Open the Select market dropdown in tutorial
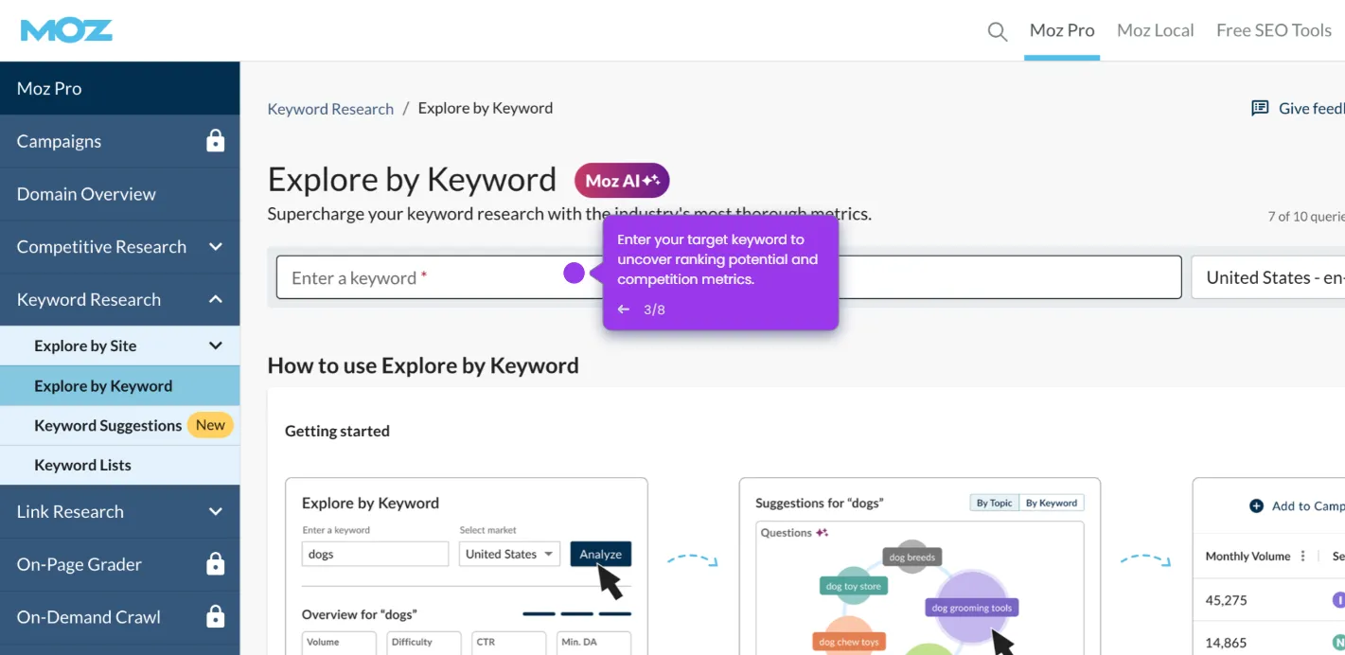 point(509,554)
